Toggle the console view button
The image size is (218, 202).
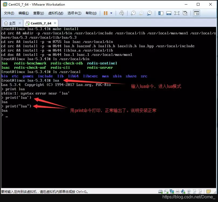tap(197, 13)
